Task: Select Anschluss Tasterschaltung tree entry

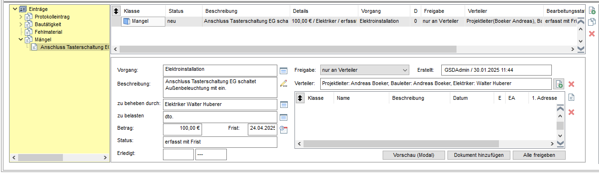Action: 74,47
